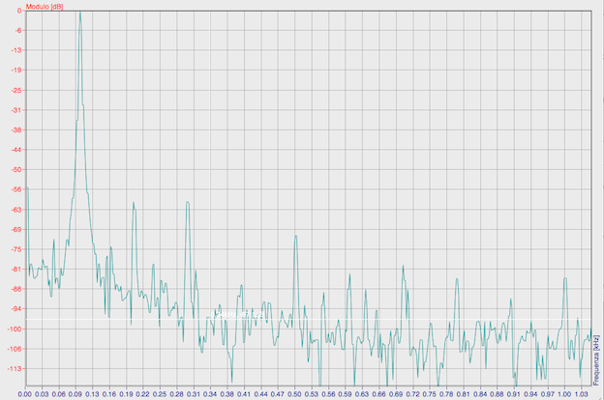Click the "Frequenza [kHz]" axis title
This screenshot has width=604, height=400.
pos(596,360)
